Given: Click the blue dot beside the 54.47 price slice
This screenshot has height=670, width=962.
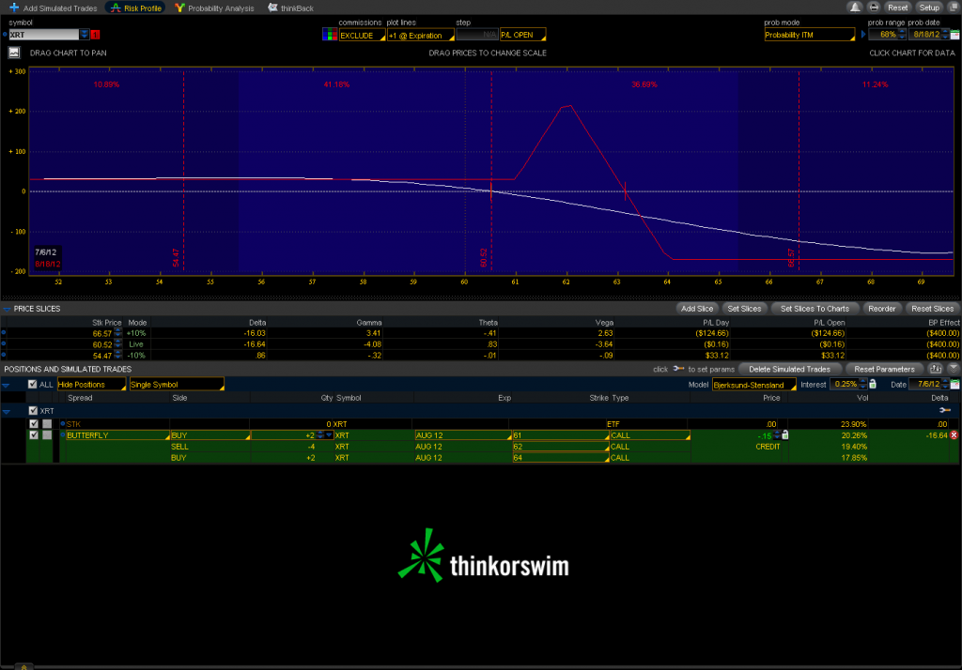Looking at the screenshot, I should tap(4, 355).
